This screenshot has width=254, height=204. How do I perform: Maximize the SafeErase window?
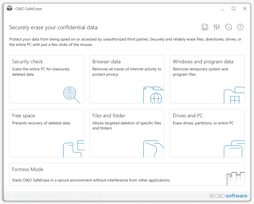click(x=234, y=8)
